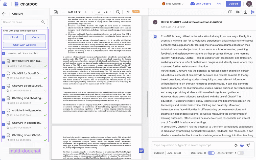Open the collections menu icon beside the ChatDOC logo
This screenshot has width=256, height=160.
click(5, 4)
